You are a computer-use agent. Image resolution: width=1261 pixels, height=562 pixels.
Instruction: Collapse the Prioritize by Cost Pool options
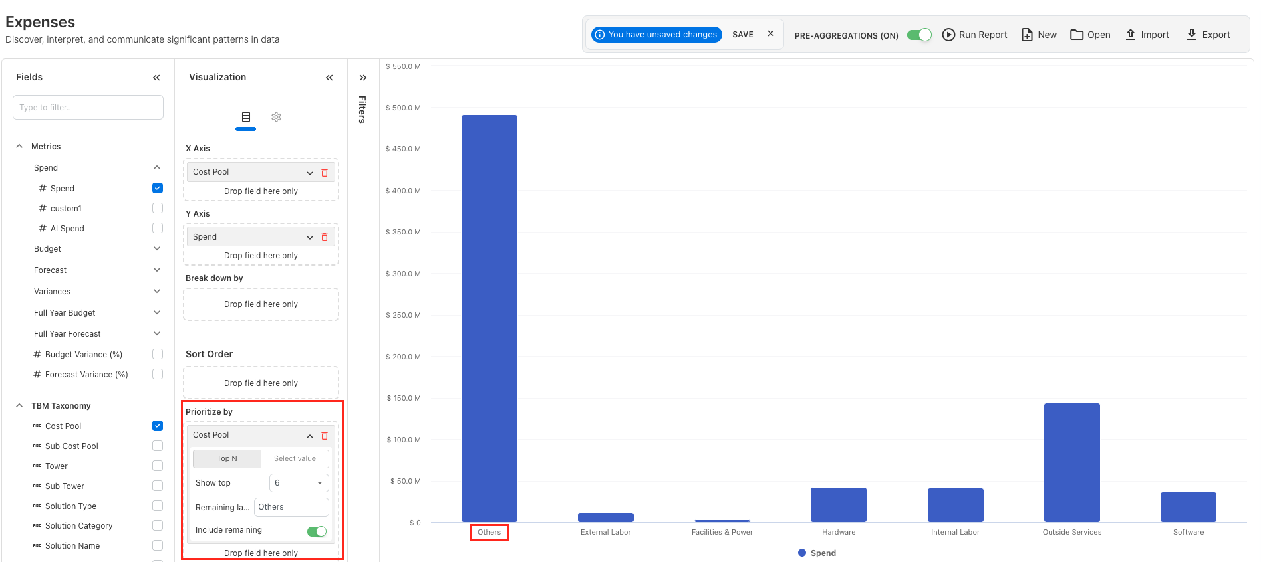310,436
